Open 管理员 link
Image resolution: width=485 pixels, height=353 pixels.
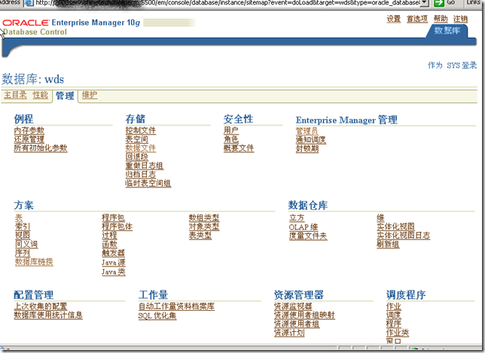coord(307,131)
